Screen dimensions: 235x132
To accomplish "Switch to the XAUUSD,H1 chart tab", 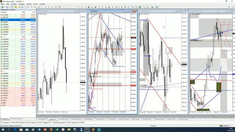I will (53, 119).
